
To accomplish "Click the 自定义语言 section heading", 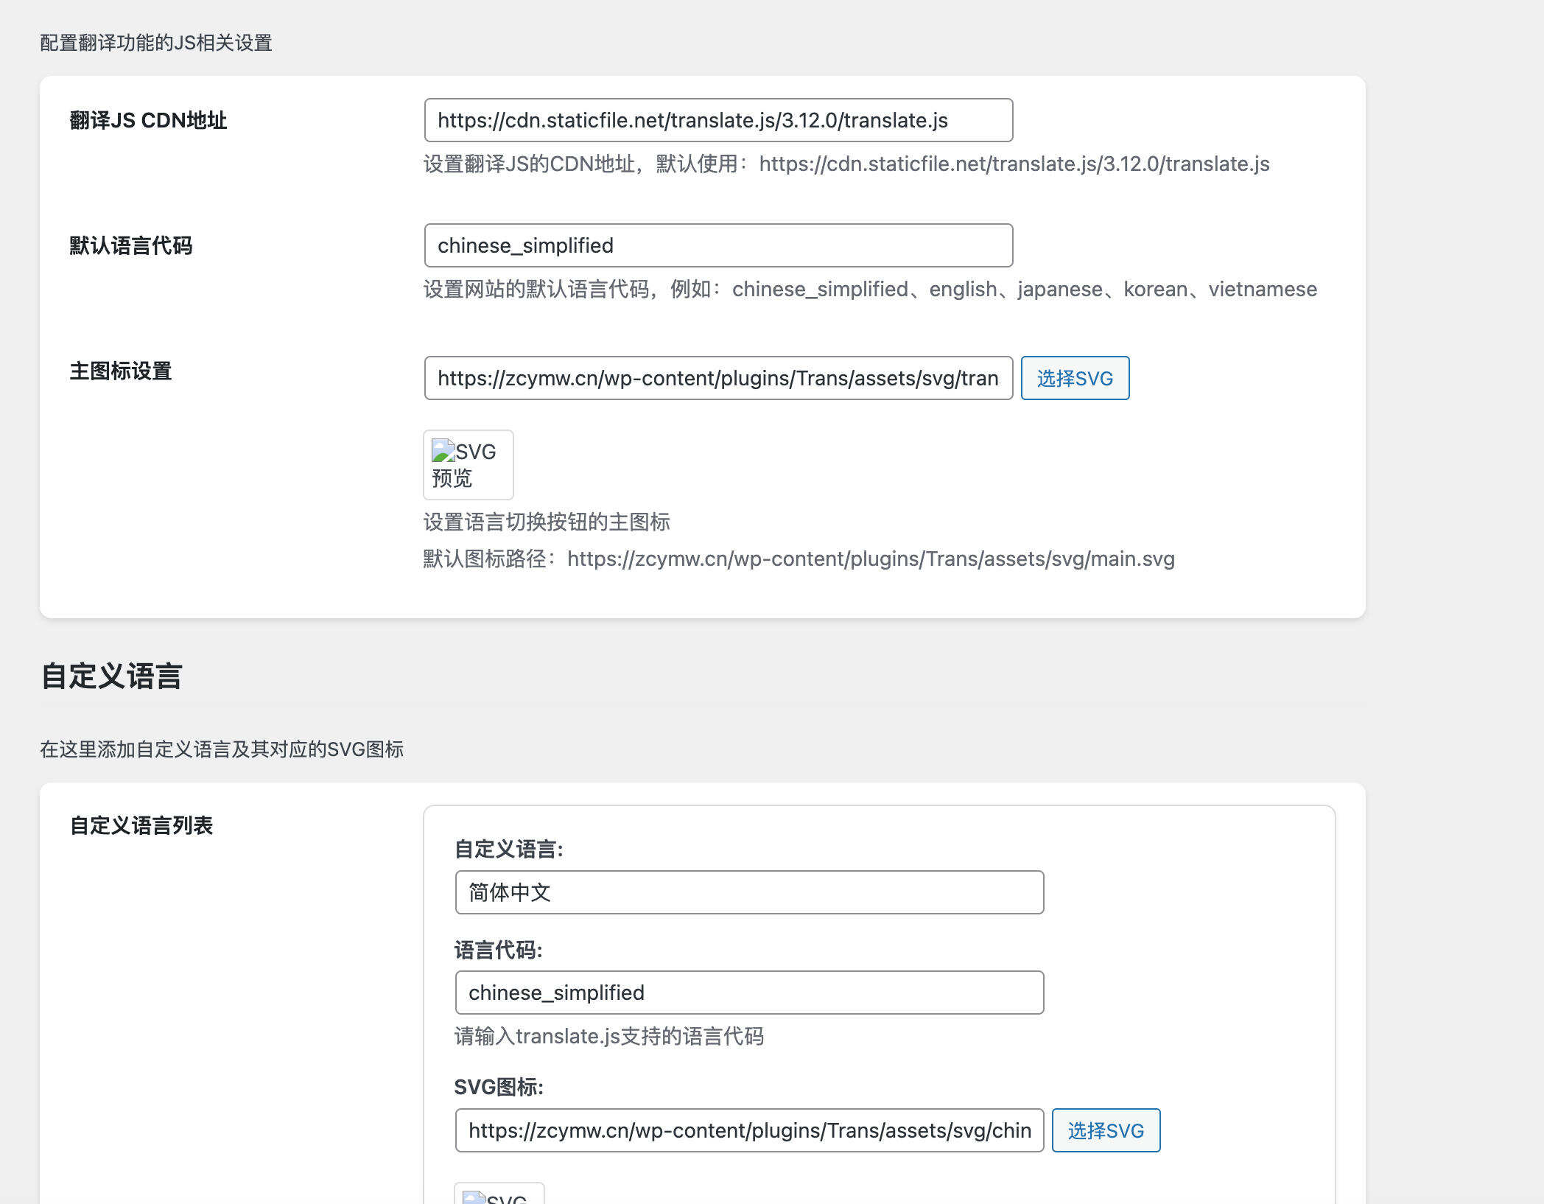I will point(112,677).
